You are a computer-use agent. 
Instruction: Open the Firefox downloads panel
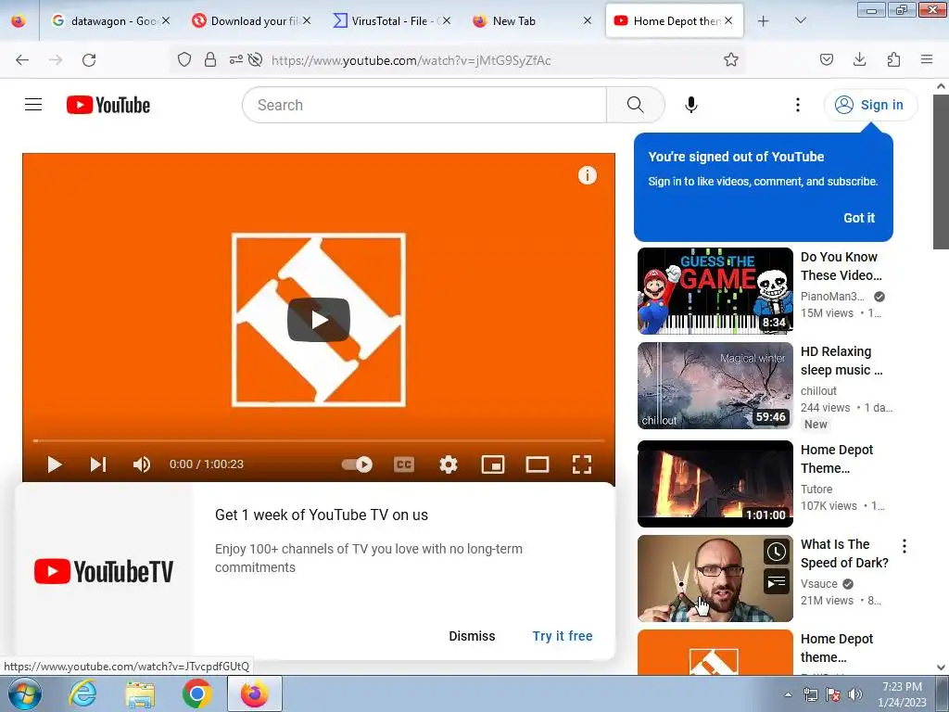859,59
